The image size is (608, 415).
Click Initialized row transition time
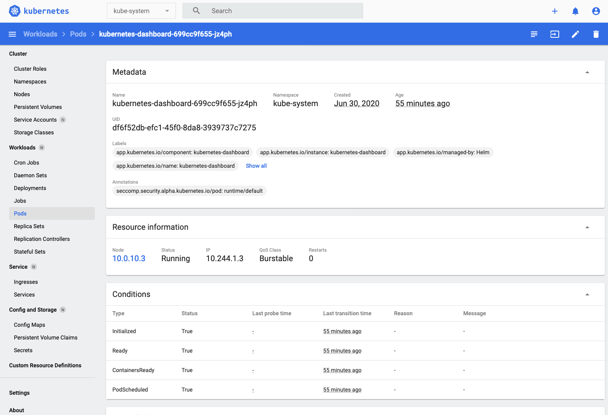coord(342,331)
